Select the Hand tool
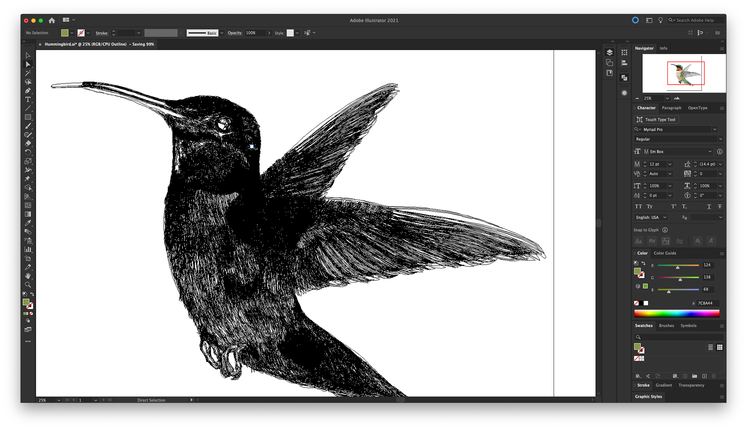Viewport: 747px width, 430px height. 28,276
